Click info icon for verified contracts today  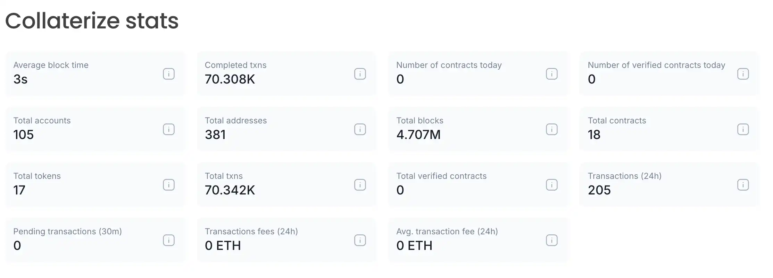click(x=743, y=74)
